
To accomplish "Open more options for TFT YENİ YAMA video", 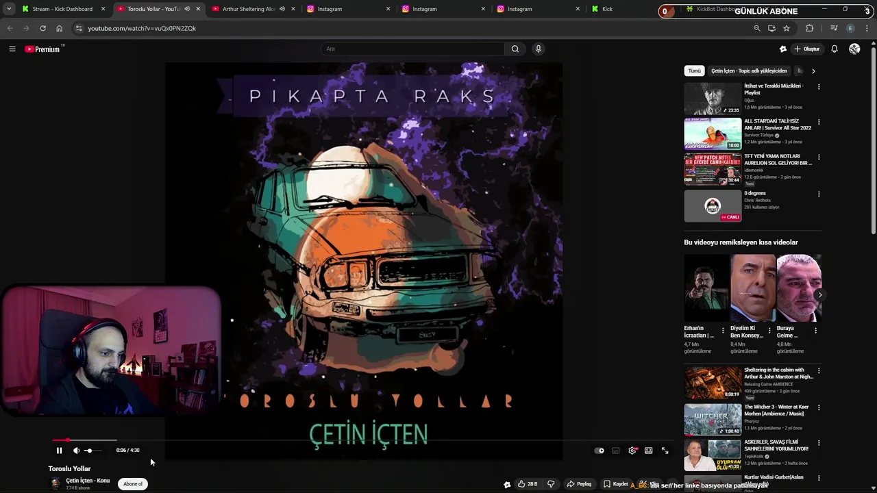I will click(x=818, y=157).
